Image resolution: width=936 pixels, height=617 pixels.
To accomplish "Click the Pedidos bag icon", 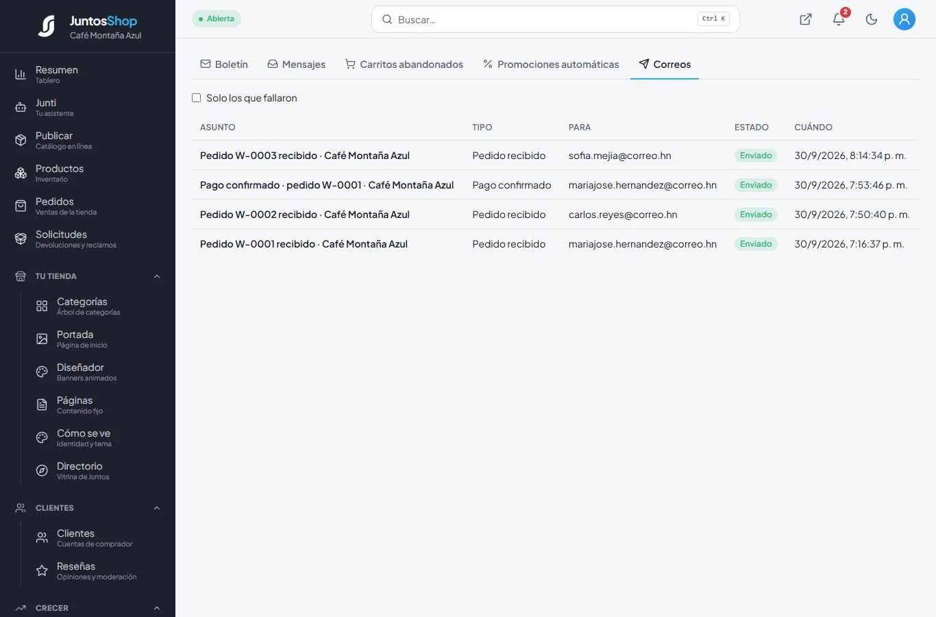I will click(x=21, y=206).
